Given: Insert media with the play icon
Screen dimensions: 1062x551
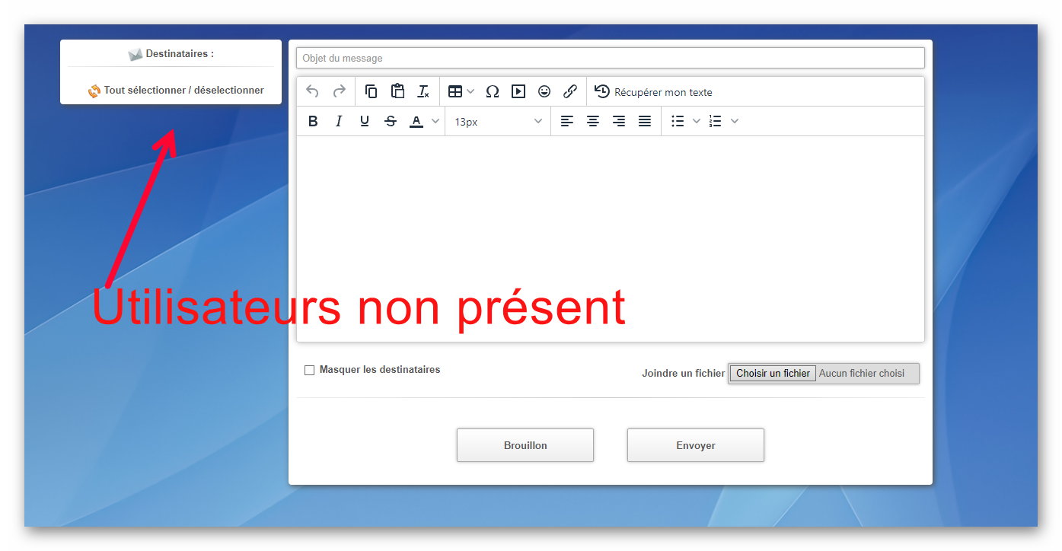Looking at the screenshot, I should click(518, 91).
